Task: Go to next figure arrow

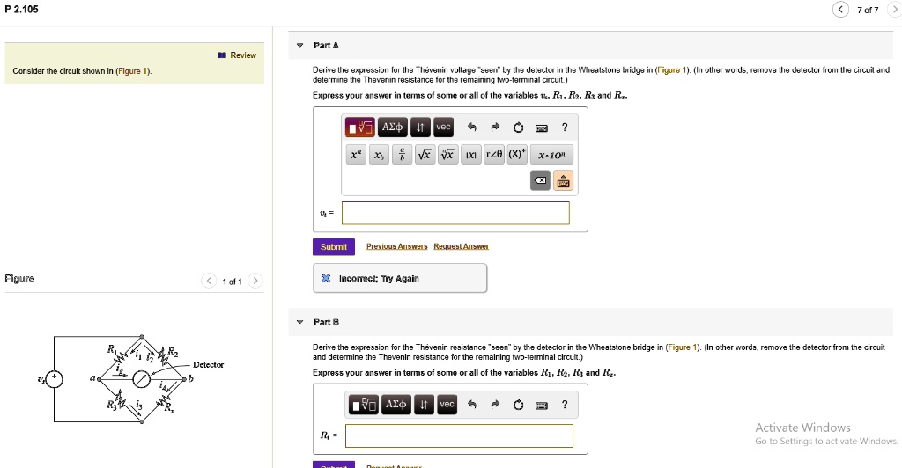Action: coord(255,282)
